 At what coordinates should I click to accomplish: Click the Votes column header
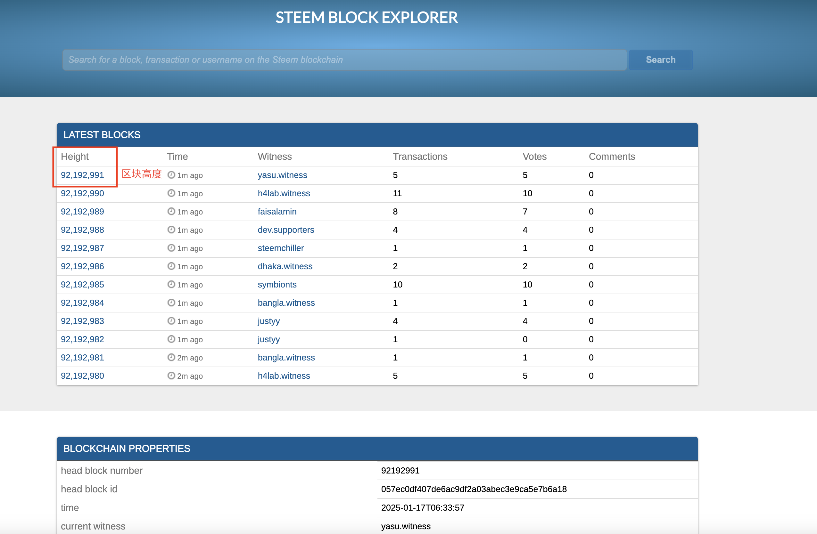(x=534, y=157)
